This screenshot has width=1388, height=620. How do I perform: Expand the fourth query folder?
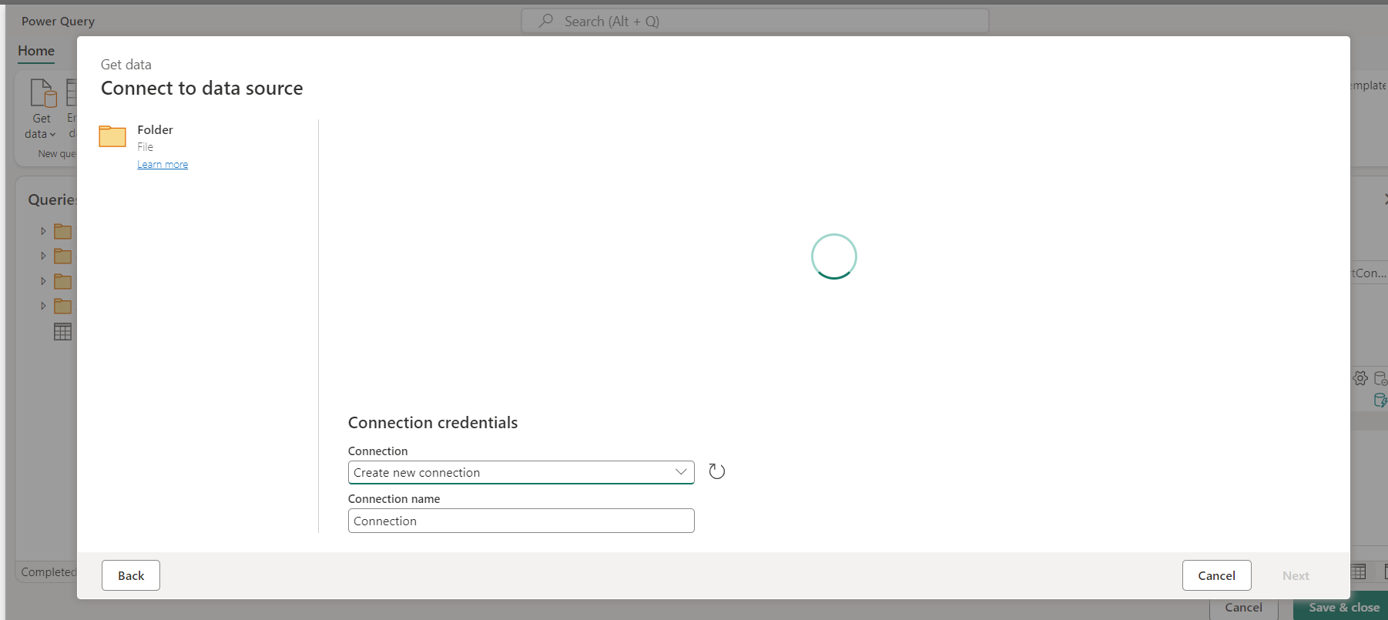pyautogui.click(x=43, y=306)
